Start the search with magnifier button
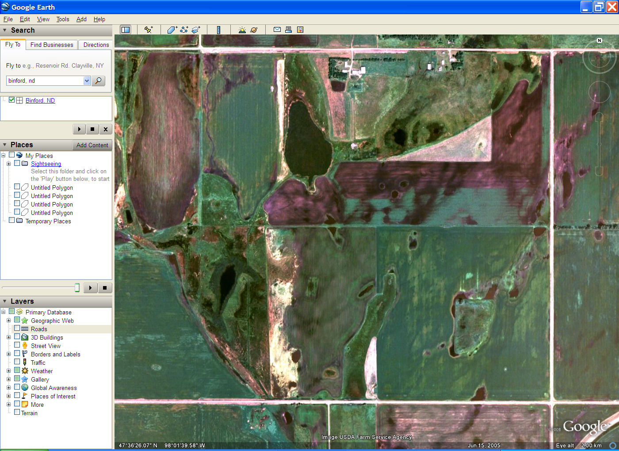Screen dimensions: 619x451 tap(98, 80)
